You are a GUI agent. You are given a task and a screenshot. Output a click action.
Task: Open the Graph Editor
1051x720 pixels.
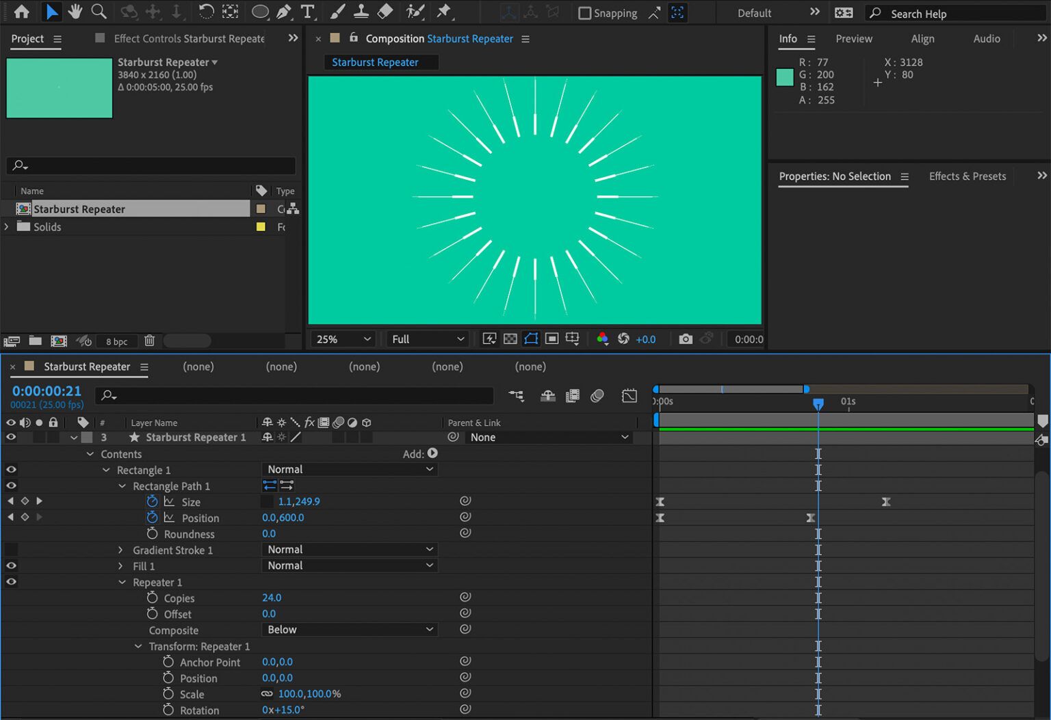pos(630,396)
